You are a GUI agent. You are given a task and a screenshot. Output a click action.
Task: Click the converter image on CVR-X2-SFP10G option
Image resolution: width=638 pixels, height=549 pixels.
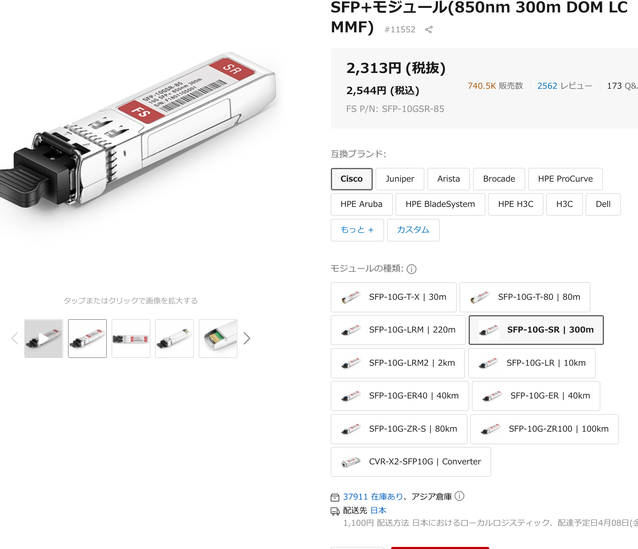[x=351, y=462]
